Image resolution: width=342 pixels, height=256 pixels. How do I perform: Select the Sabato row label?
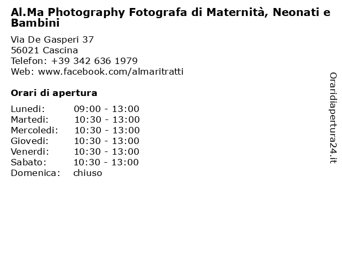(28, 162)
